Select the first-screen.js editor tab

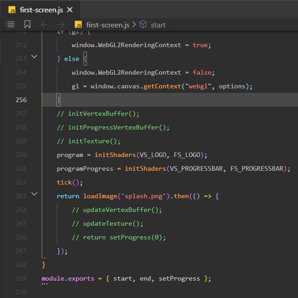(40, 10)
